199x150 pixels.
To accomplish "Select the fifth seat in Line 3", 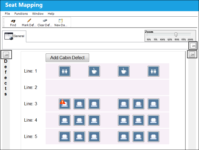I will [139, 104].
